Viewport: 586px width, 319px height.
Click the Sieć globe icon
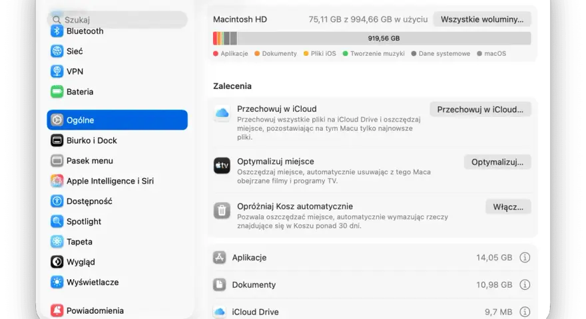click(57, 51)
